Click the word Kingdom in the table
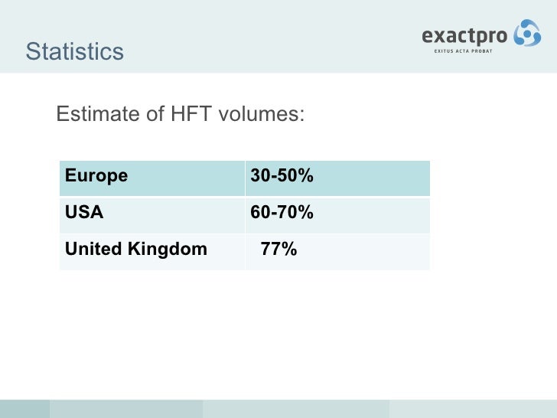Viewport: 557px width, 418px height. click(168, 250)
